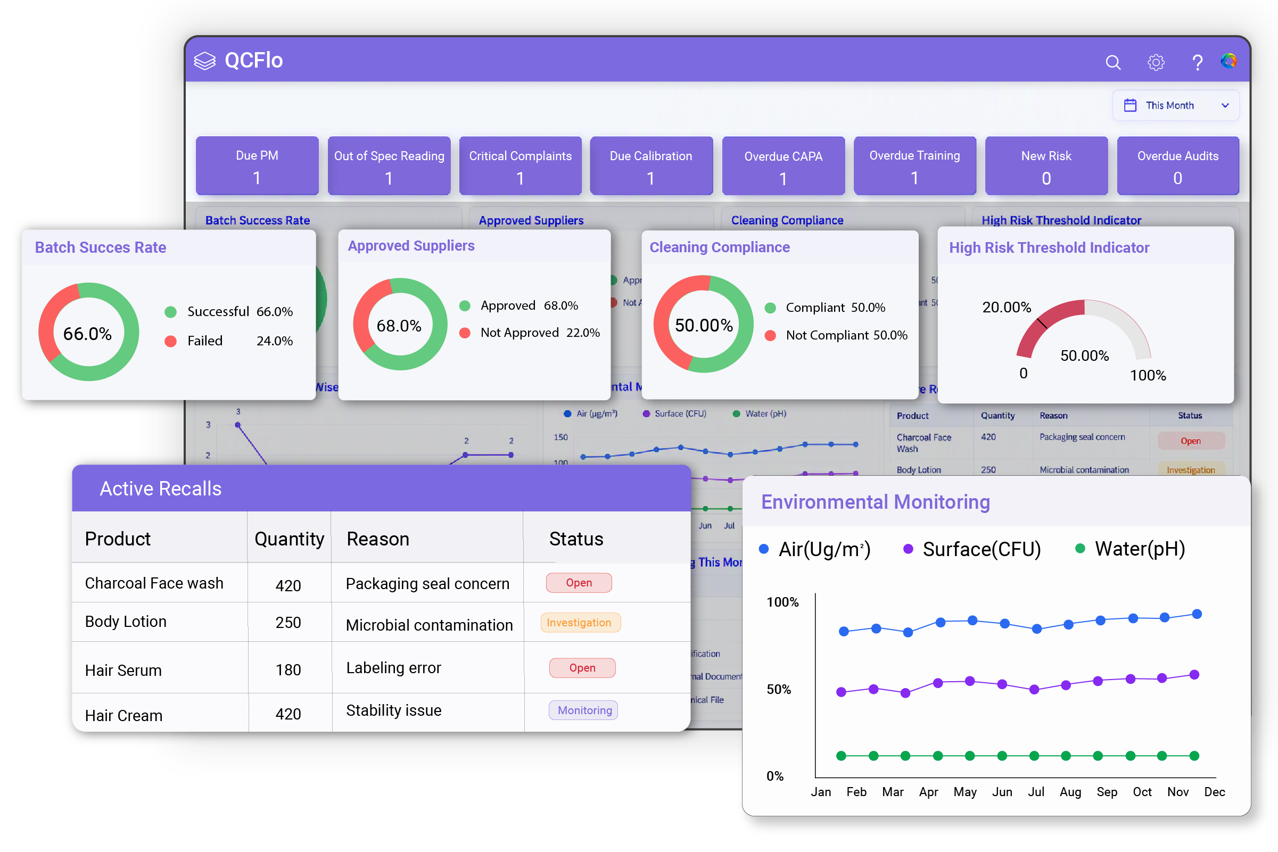Open the Overdue Audits card
The width and height of the screenshot is (1278, 852).
coord(1177,166)
